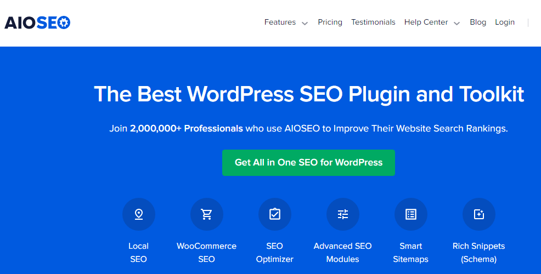Open the Help Center menu item
Screen dimensions: 541x274
426,22
